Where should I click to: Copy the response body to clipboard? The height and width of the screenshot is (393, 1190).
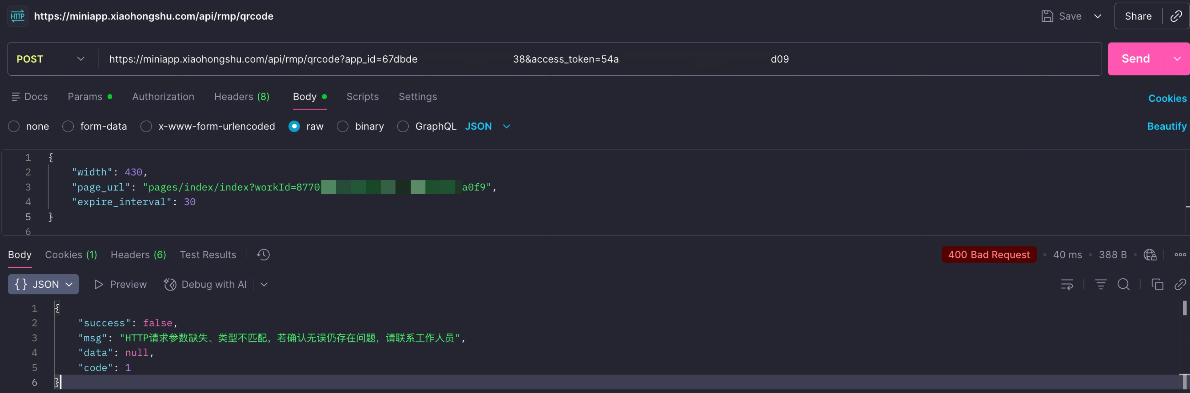point(1157,285)
